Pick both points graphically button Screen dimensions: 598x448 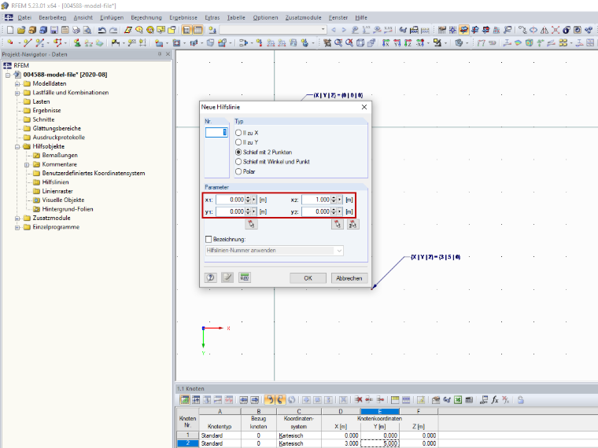click(x=353, y=224)
